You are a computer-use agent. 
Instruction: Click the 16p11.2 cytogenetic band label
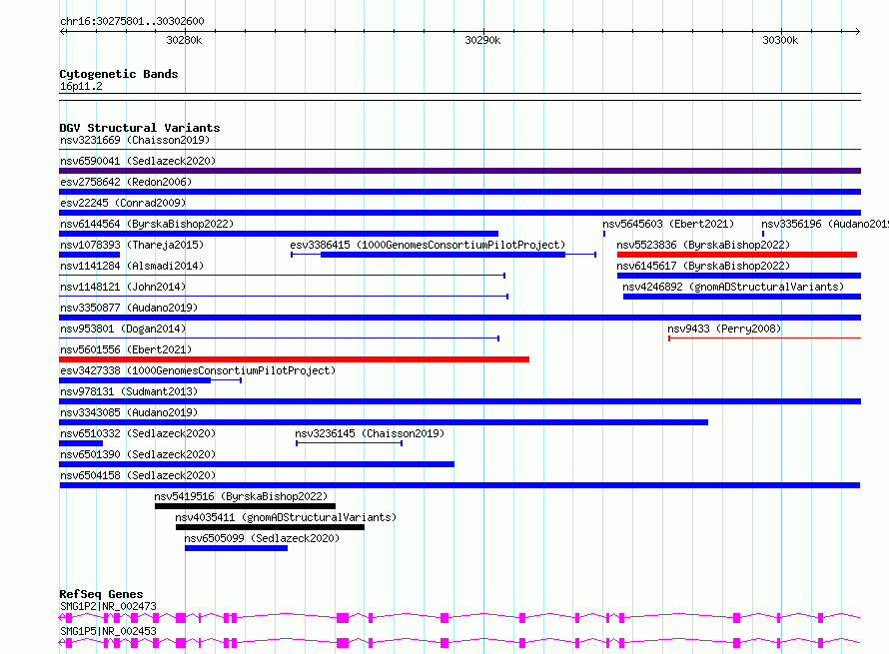pyautogui.click(x=81, y=86)
